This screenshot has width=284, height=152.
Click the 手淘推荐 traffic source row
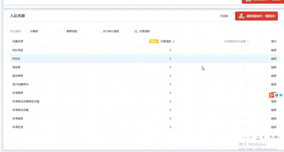coord(145,93)
